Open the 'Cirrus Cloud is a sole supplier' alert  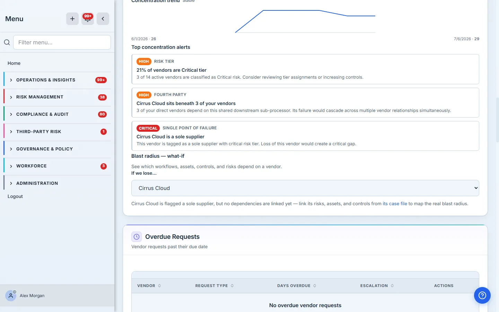[305, 136]
